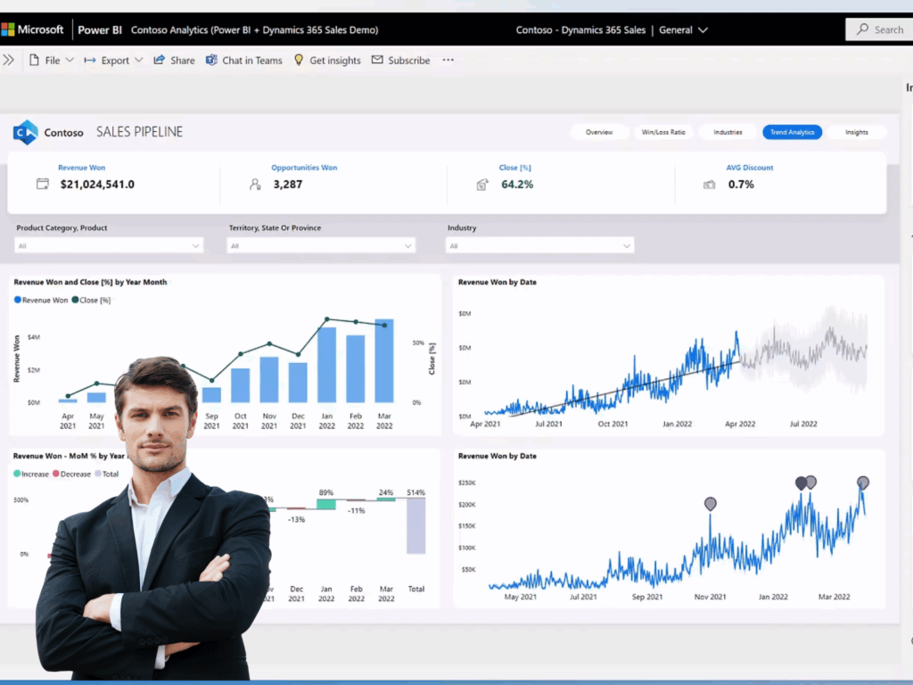Go to the Insights page

pos(856,132)
